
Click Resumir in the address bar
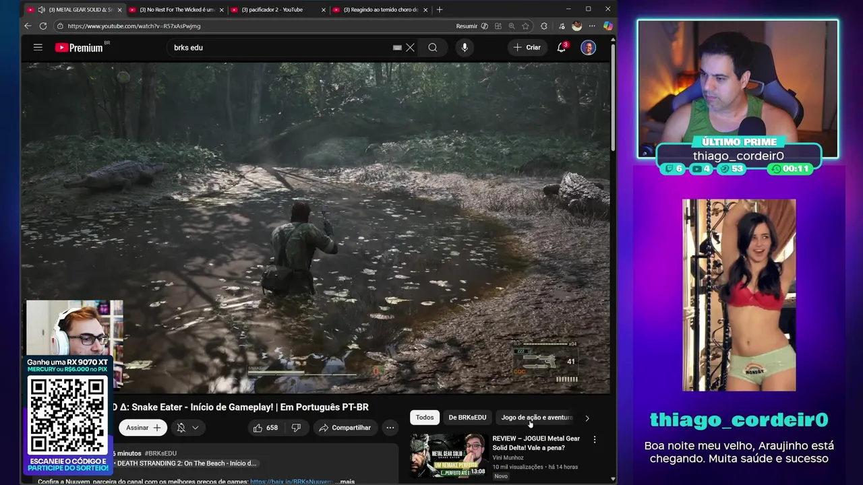pos(467,26)
